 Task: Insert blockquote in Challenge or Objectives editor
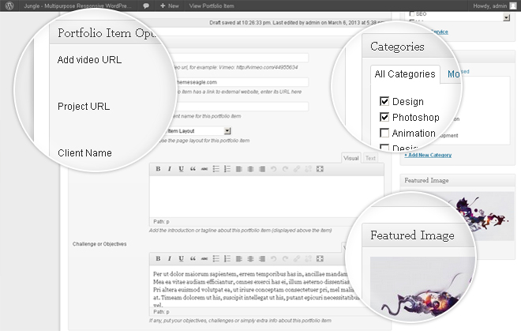(x=193, y=258)
